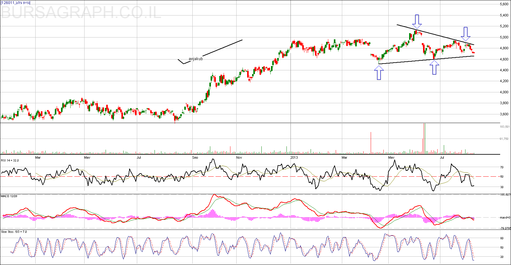Click the 183,501 volume axis label
Viewport: 511px width, 265px height.
coord(504,127)
